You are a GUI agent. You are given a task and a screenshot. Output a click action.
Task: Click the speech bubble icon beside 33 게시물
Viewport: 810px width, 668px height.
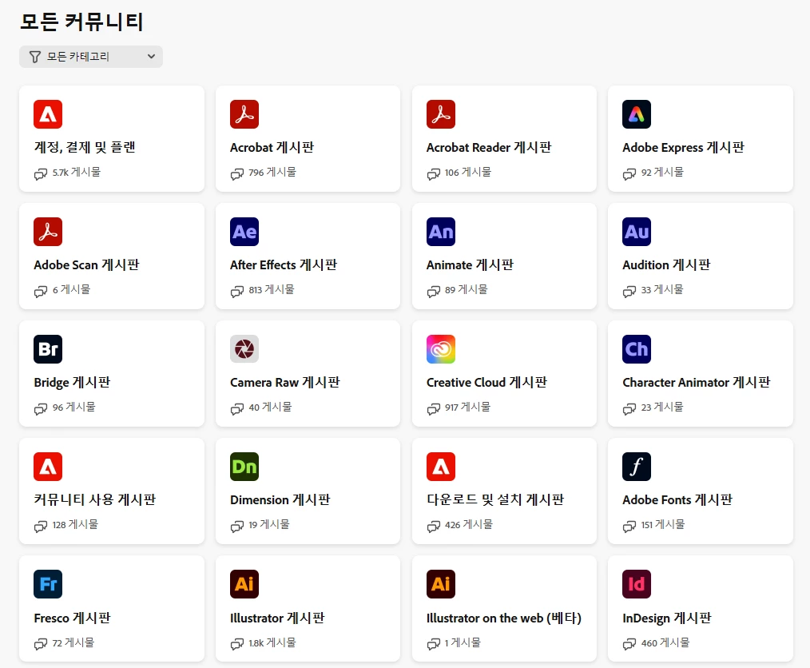tap(629, 292)
